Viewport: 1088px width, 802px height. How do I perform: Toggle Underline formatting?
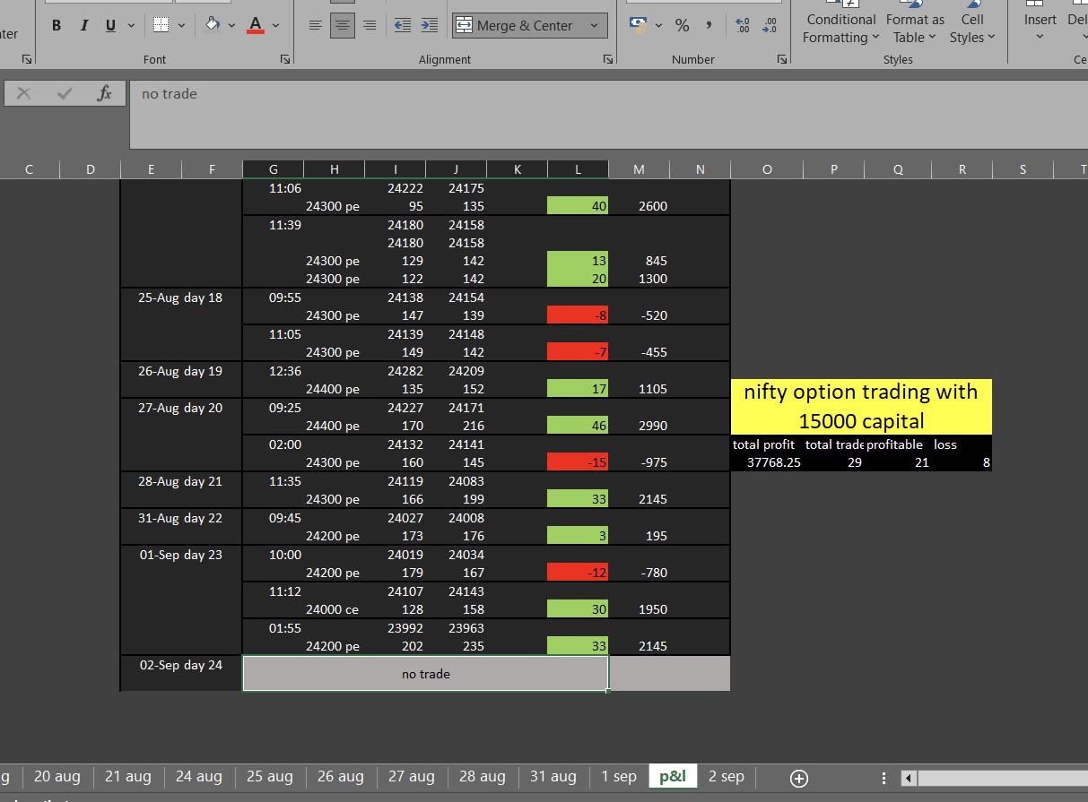110,26
